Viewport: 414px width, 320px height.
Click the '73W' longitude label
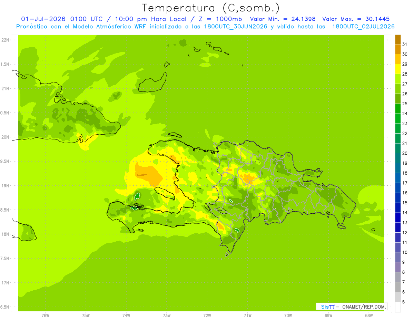(167, 316)
